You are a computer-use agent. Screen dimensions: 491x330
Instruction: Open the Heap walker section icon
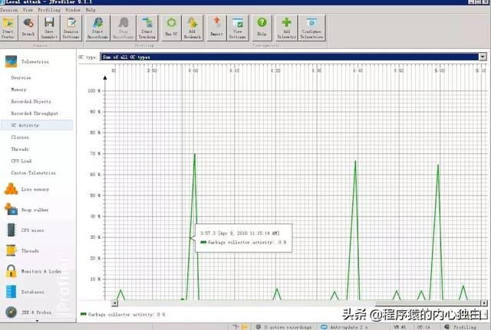tap(11, 209)
